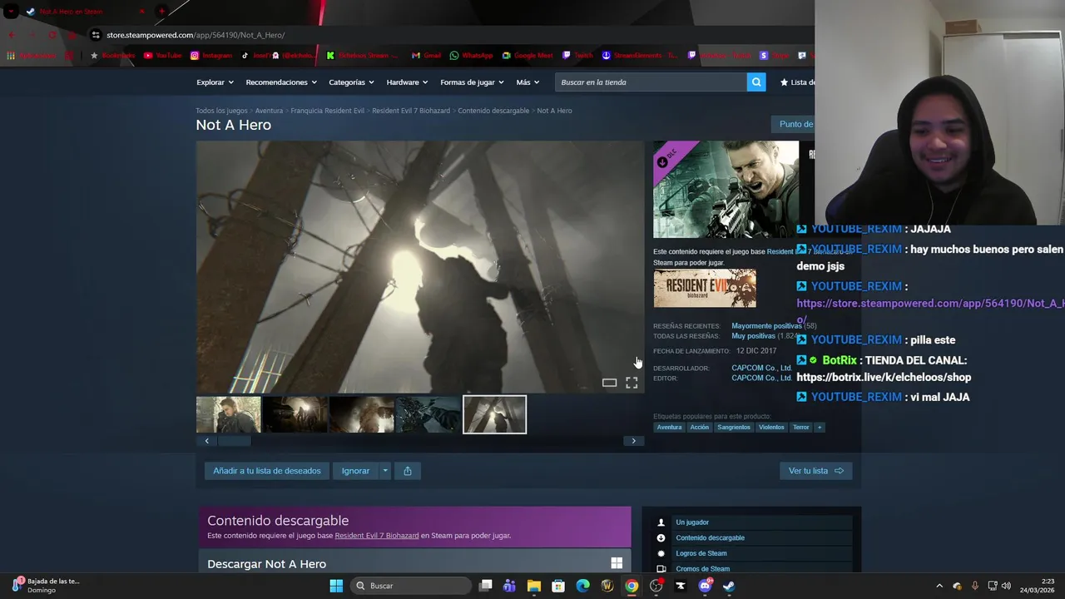Click the Aventura breadcrumb
1065x599 pixels.
[269, 111]
